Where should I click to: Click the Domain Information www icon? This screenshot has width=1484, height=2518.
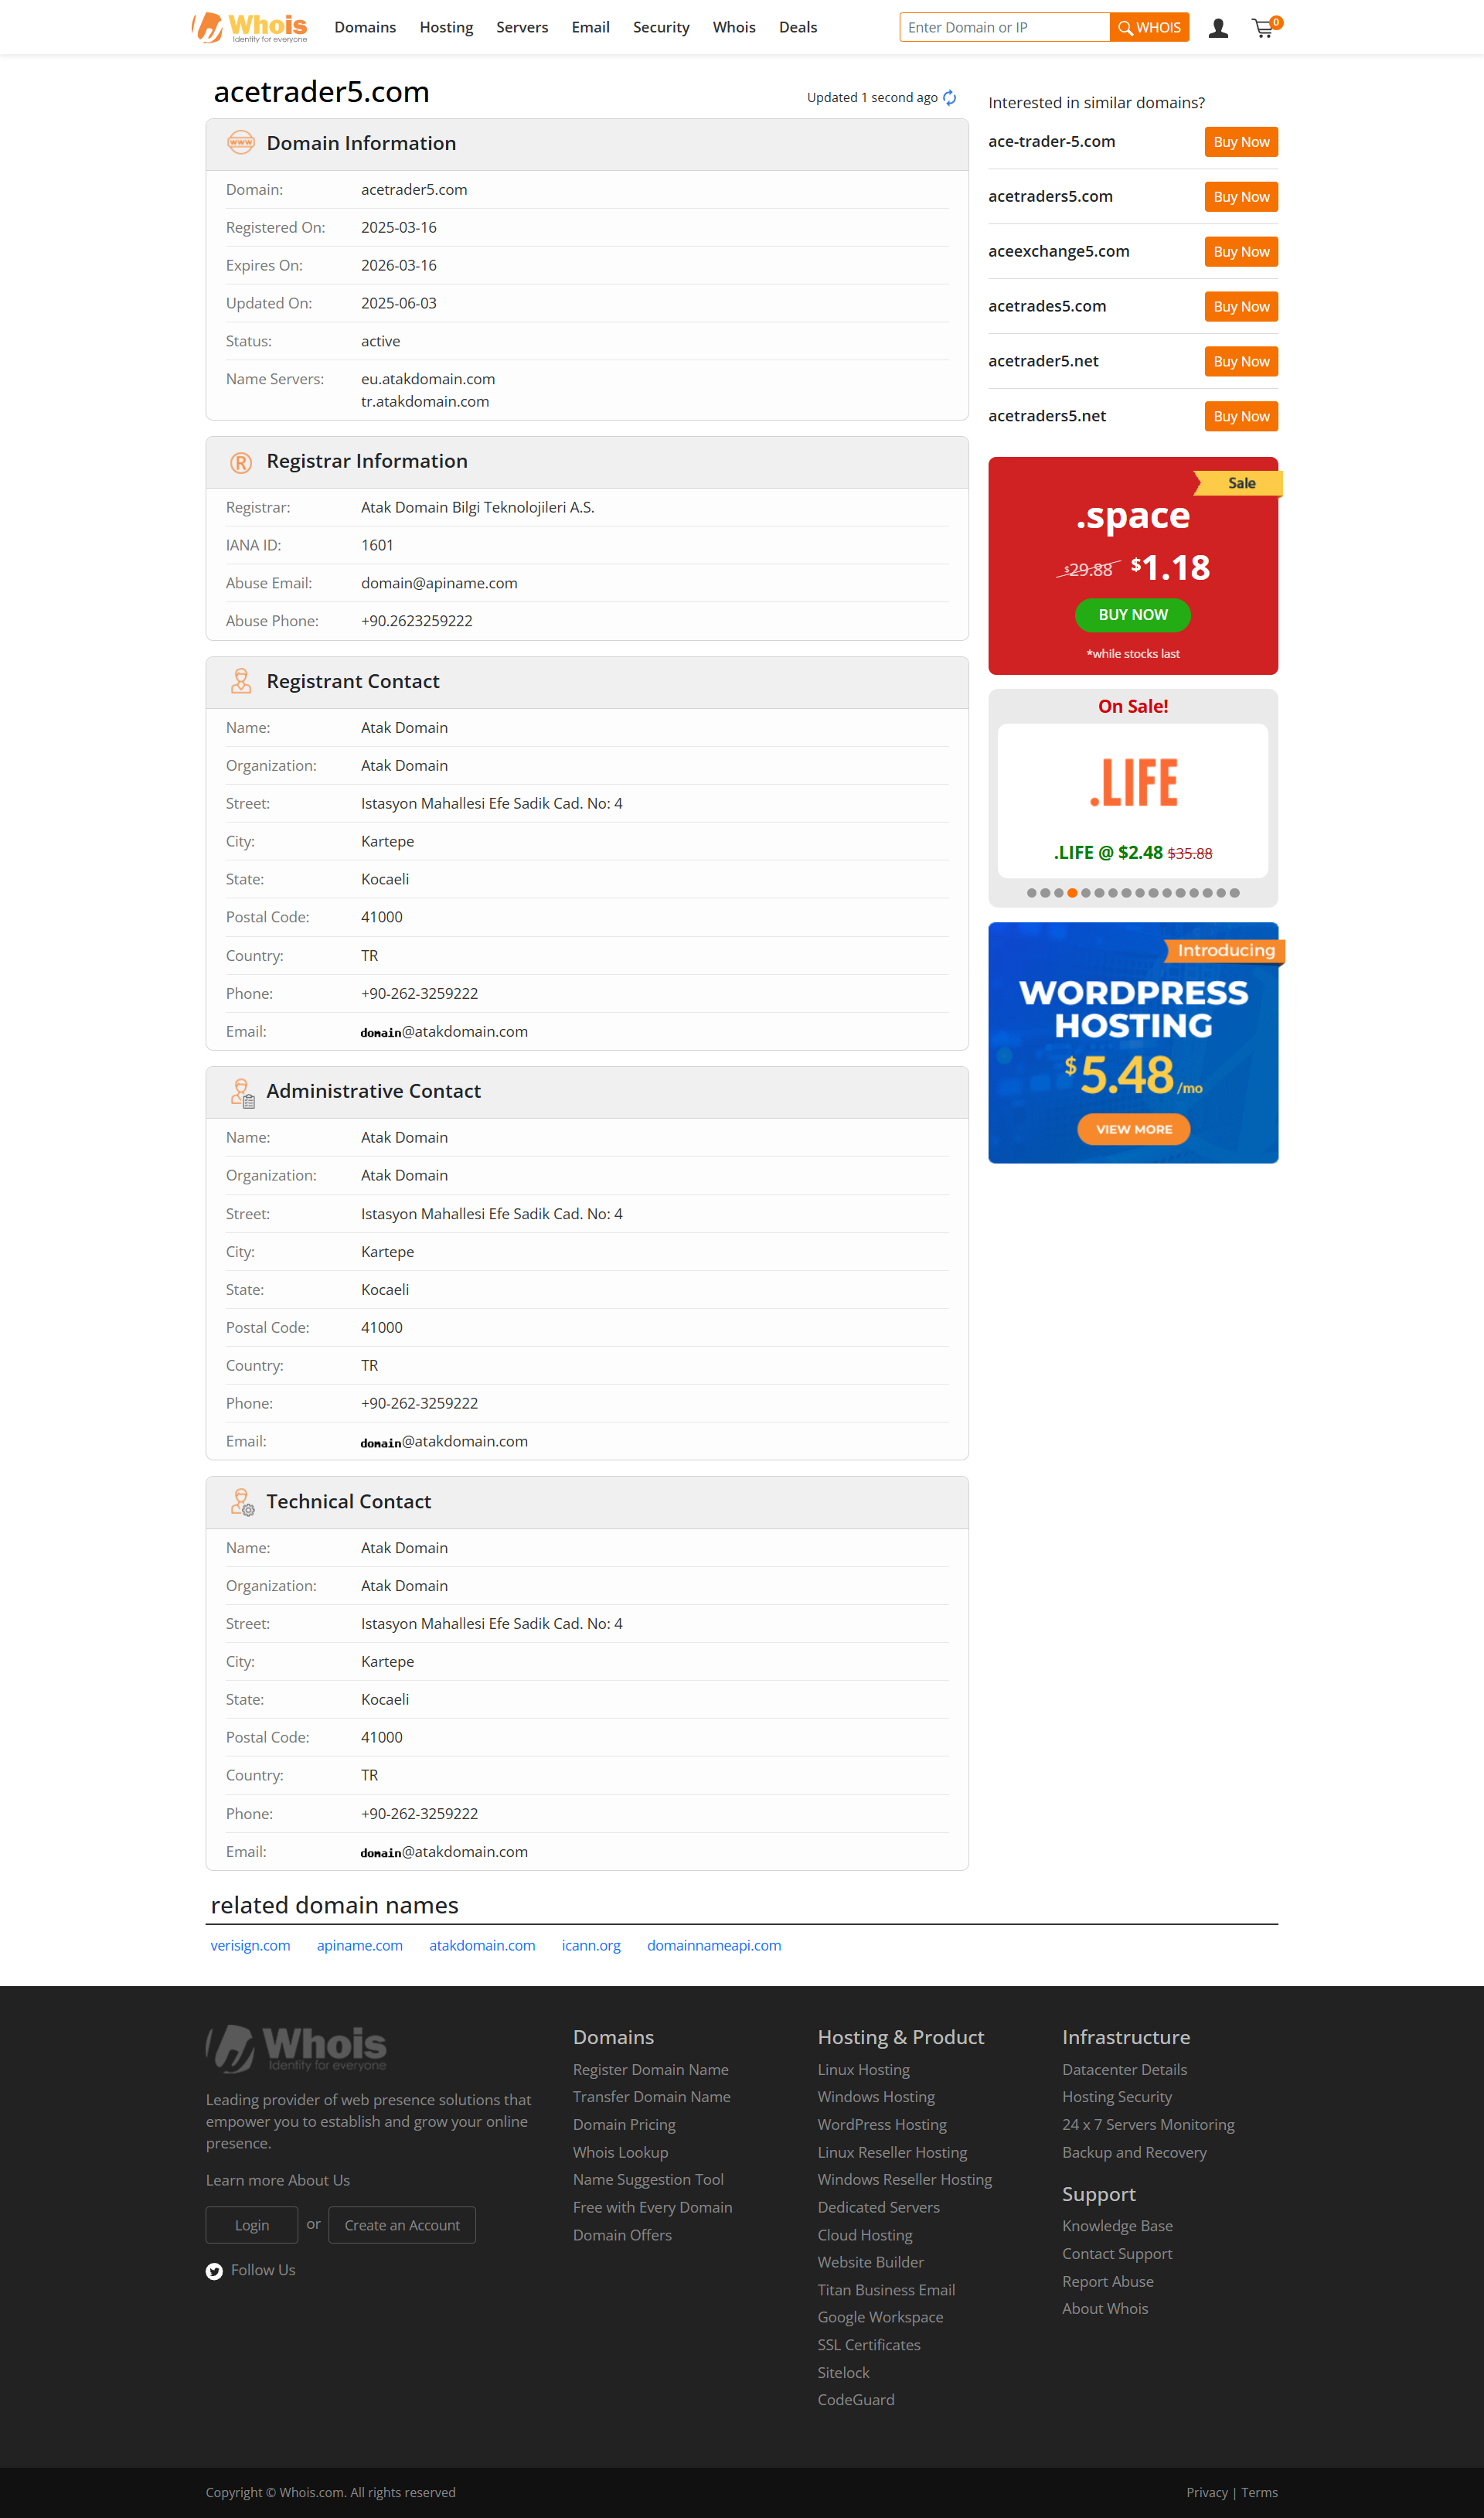(x=241, y=143)
